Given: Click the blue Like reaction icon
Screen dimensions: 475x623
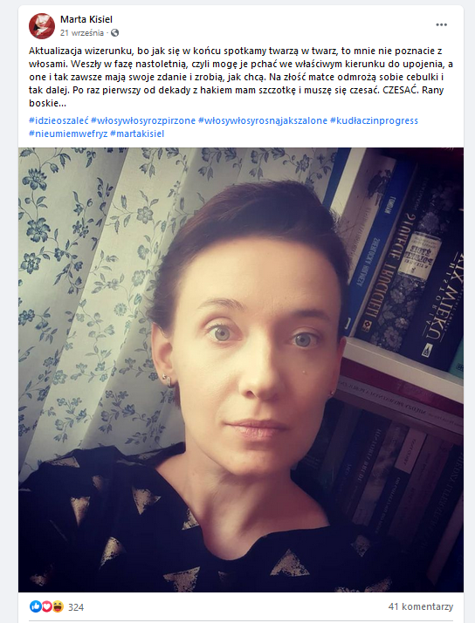Looking at the screenshot, I should [x=36, y=606].
